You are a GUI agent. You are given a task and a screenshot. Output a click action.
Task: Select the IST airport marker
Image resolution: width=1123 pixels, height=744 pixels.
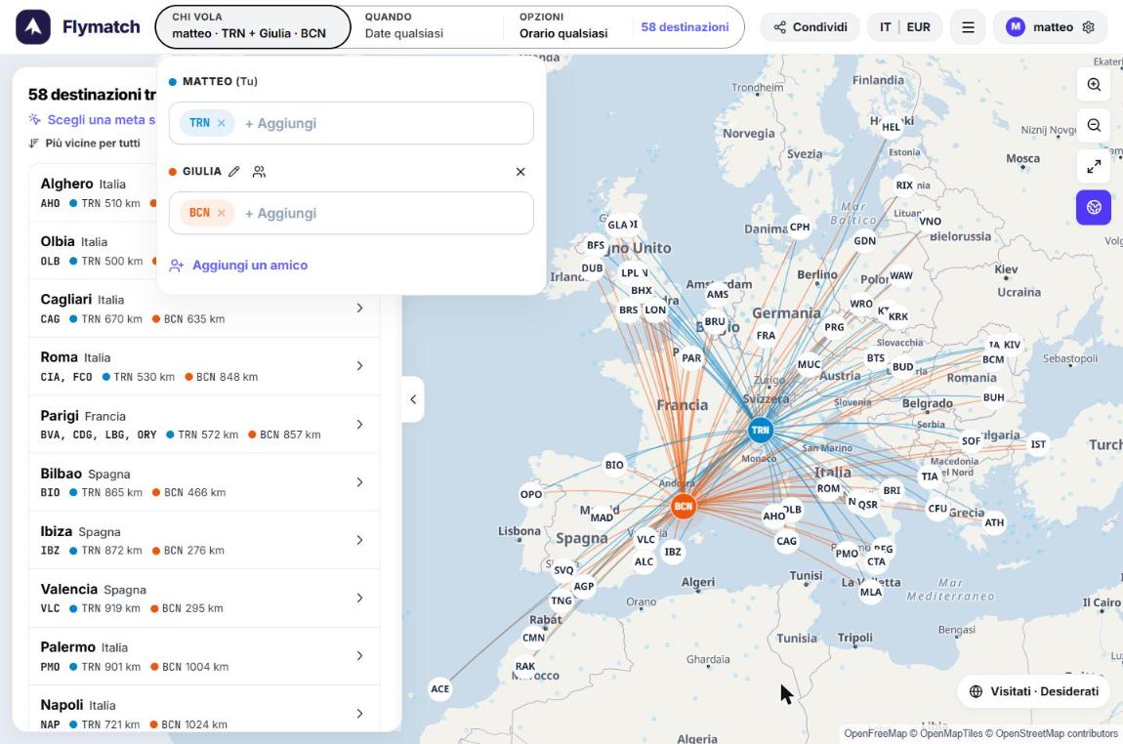click(x=1038, y=444)
